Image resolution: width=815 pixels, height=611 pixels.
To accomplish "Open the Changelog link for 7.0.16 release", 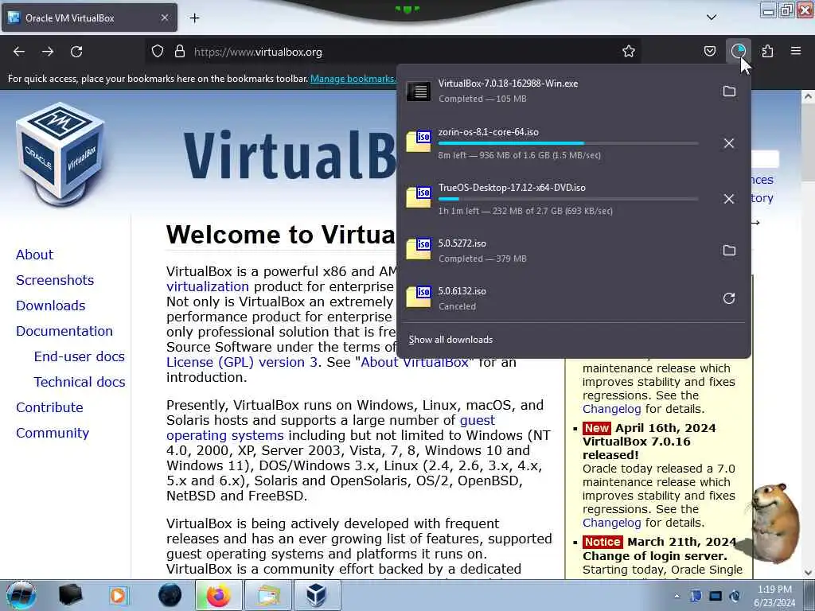I will coord(612,523).
